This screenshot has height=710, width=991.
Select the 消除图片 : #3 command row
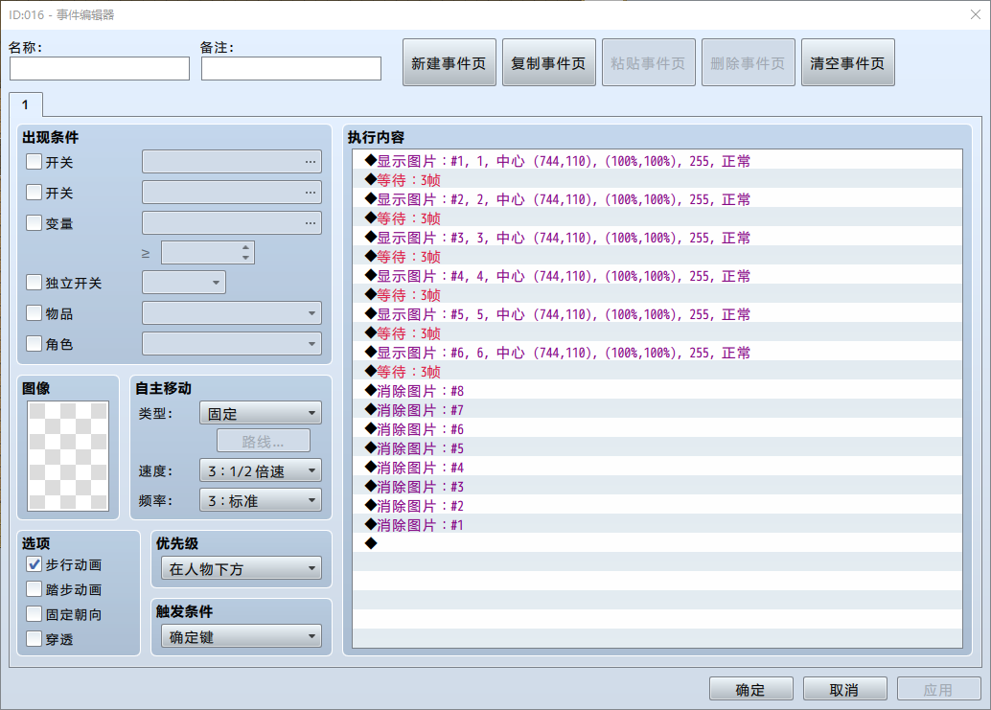point(657,487)
